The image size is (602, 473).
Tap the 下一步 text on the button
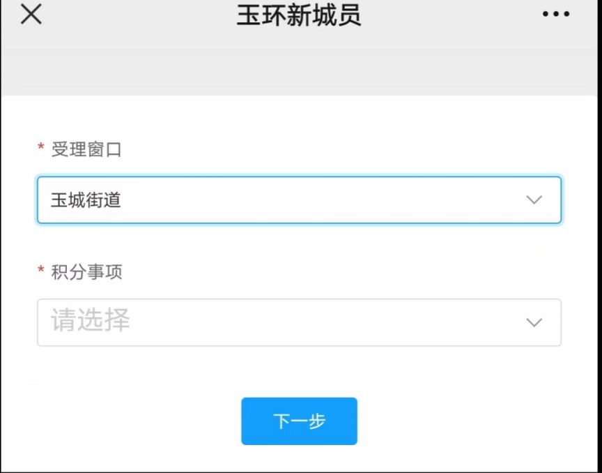point(299,421)
